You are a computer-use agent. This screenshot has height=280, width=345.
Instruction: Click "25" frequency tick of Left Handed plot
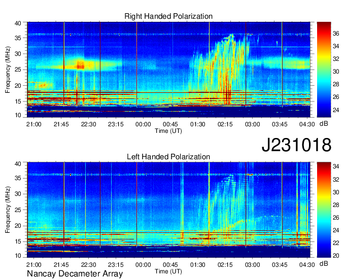(x=18, y=210)
